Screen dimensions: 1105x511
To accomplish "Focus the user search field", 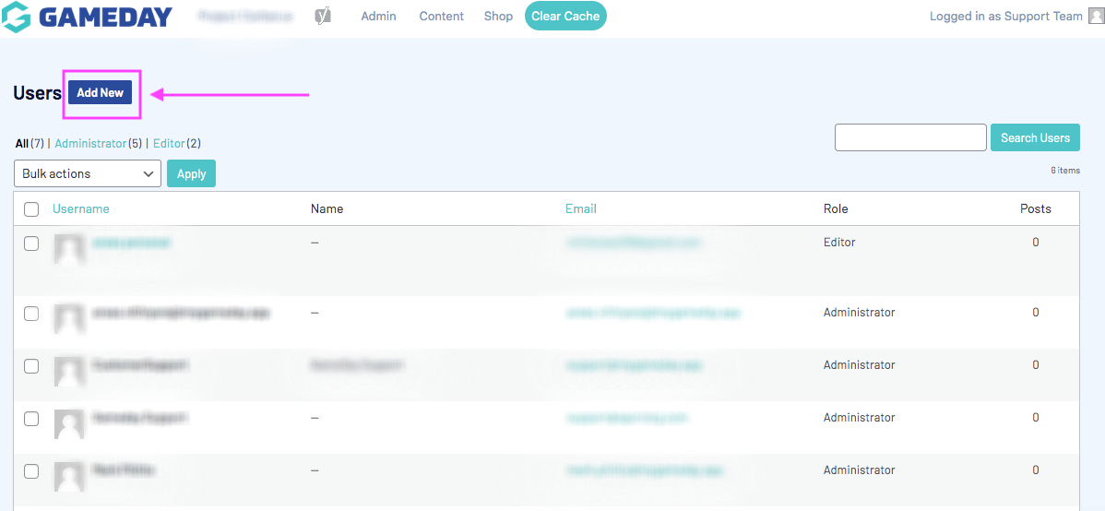I will pos(910,137).
